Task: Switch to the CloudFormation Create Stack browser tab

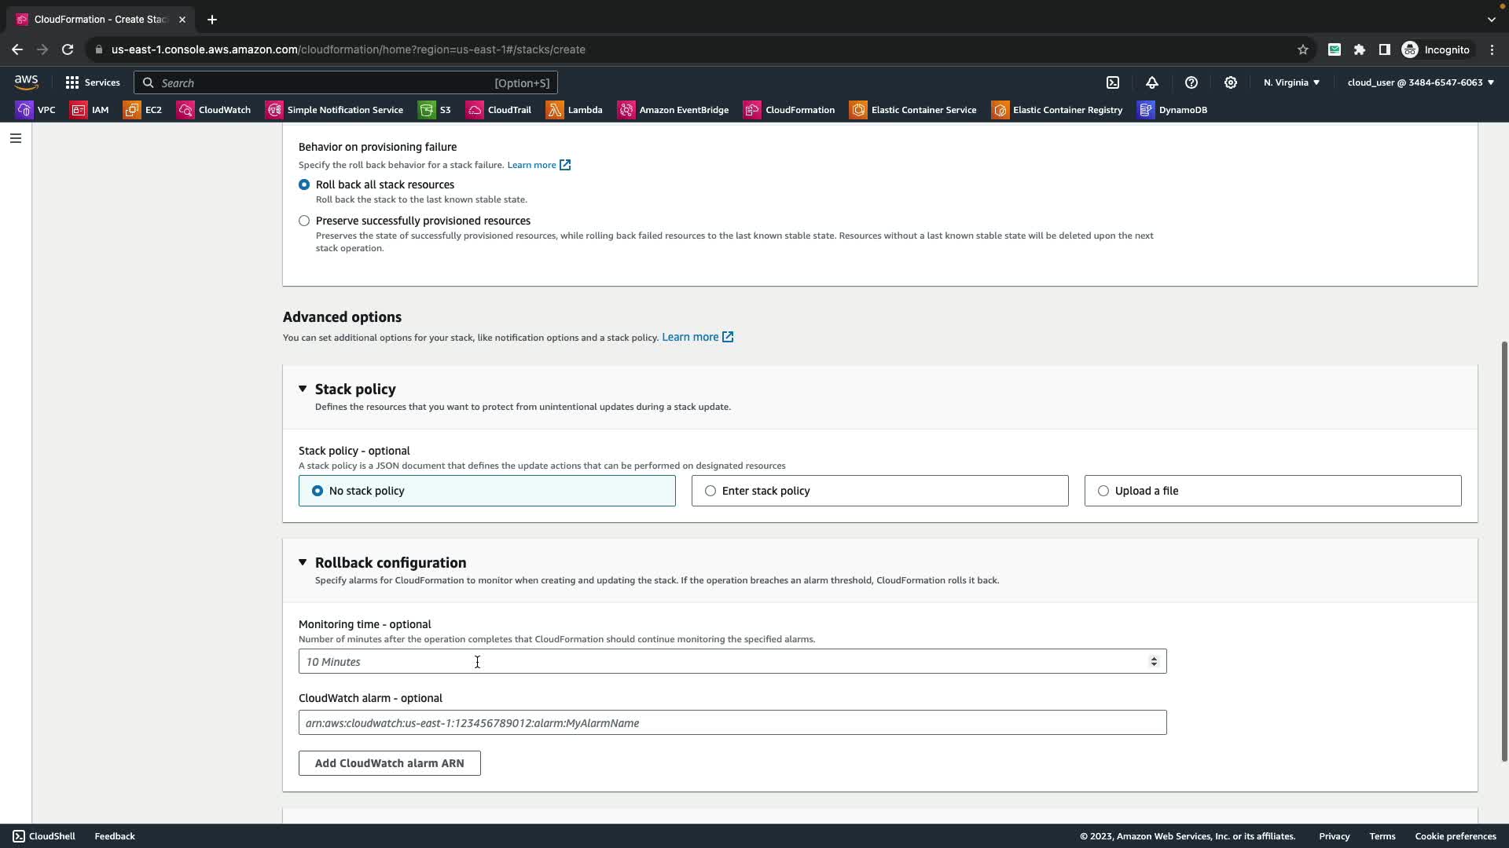Action: pos(100,19)
